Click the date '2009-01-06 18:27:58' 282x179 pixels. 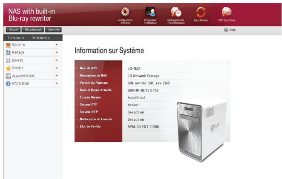pyautogui.click(x=143, y=91)
